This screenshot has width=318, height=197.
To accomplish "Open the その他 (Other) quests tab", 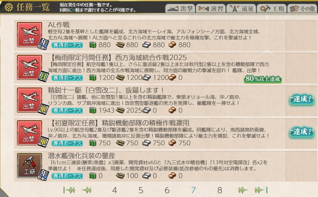I will pyautogui.click(x=302, y=9).
